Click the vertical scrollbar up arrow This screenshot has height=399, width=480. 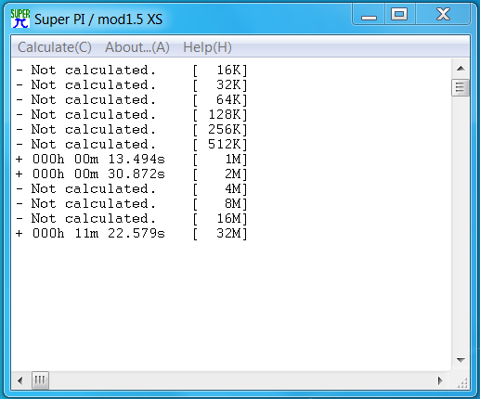coord(461,69)
